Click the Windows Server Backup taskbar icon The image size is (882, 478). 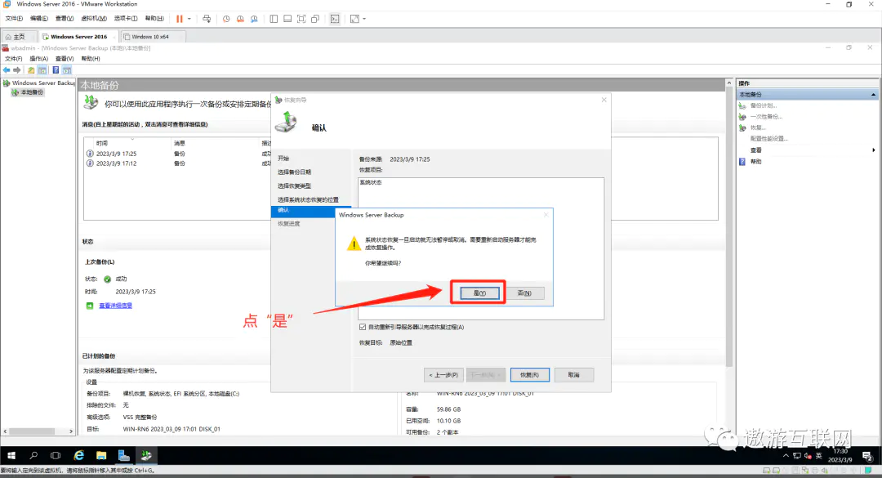coord(146,455)
